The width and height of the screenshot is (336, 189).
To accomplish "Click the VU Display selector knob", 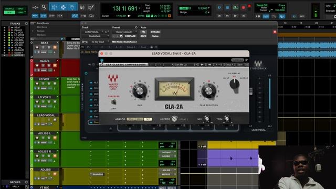I will click(x=235, y=85).
